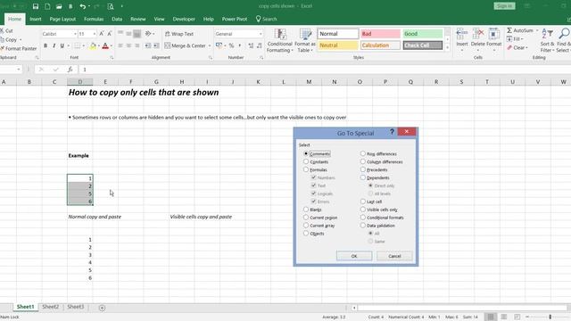This screenshot has width=571, height=321.
Task: Select the Comments radio button
Action: click(x=306, y=153)
